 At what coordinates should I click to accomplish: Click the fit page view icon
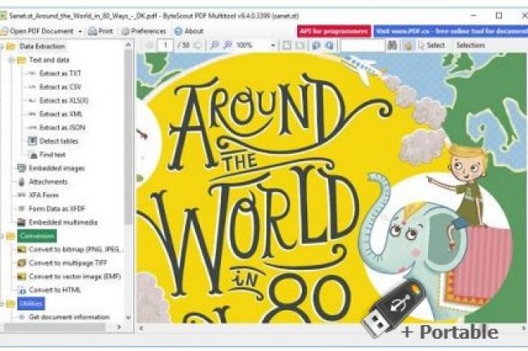(x=287, y=45)
